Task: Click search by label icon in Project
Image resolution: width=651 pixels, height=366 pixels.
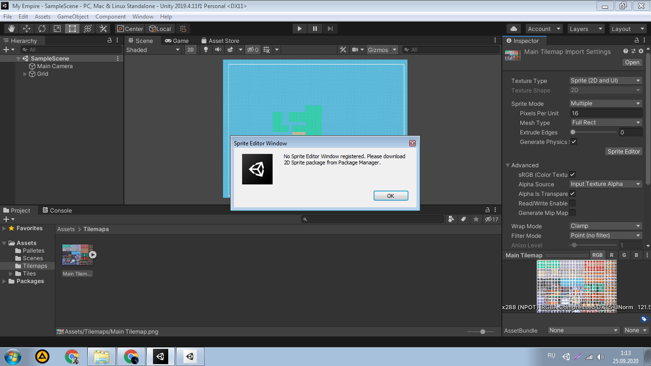Action: [463, 219]
